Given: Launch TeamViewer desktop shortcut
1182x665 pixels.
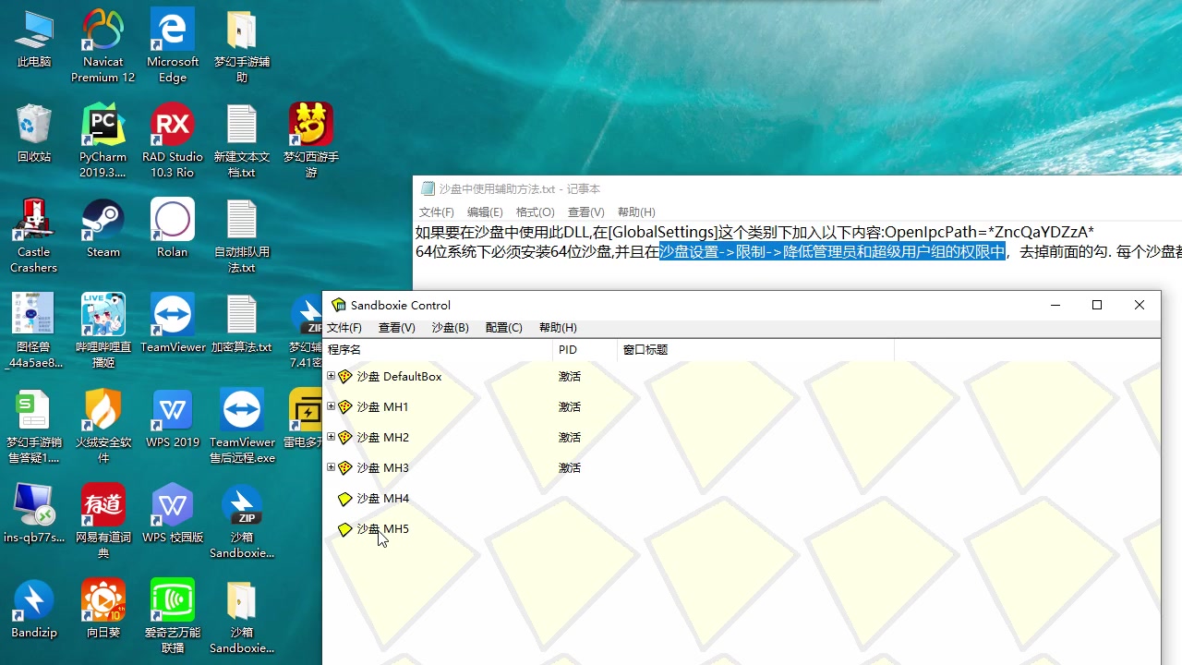Looking at the screenshot, I should point(173,324).
